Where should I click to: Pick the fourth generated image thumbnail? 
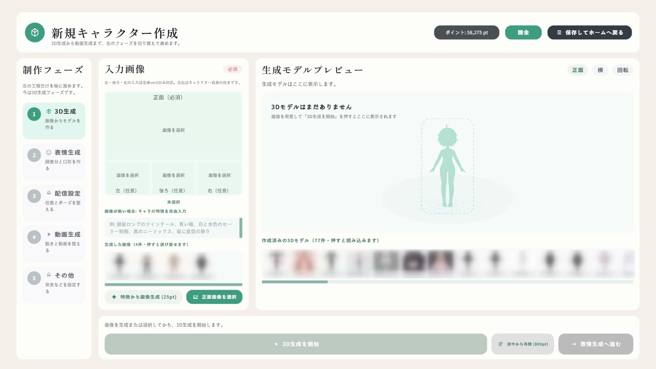(x=202, y=265)
